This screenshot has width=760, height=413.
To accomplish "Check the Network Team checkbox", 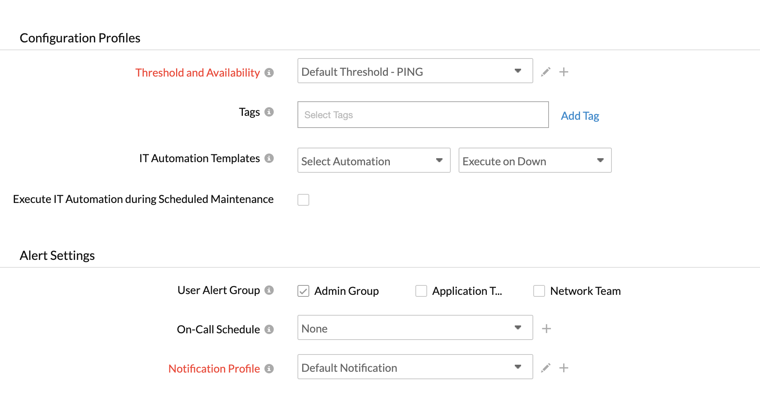I will (539, 291).
